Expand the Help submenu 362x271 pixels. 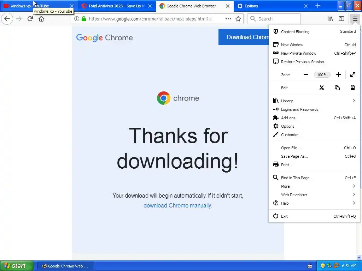pos(314,203)
